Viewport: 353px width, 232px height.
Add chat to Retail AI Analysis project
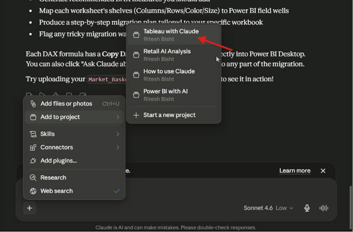[173, 55]
